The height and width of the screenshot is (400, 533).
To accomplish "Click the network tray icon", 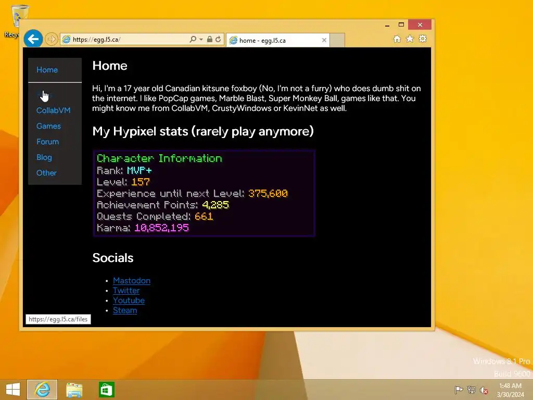I will click(472, 390).
